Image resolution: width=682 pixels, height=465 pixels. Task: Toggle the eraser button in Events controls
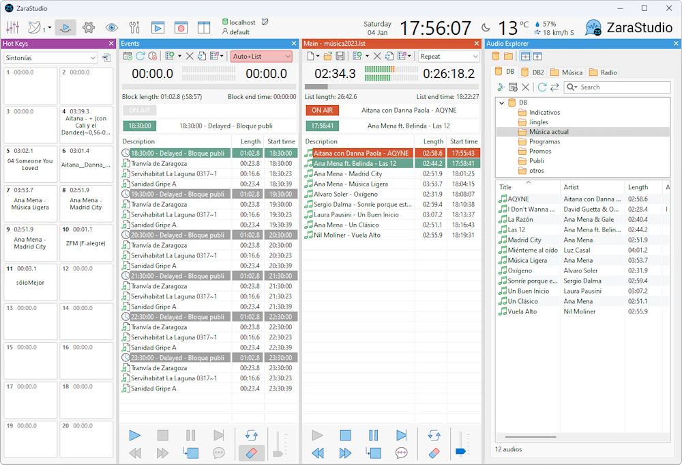251,453
